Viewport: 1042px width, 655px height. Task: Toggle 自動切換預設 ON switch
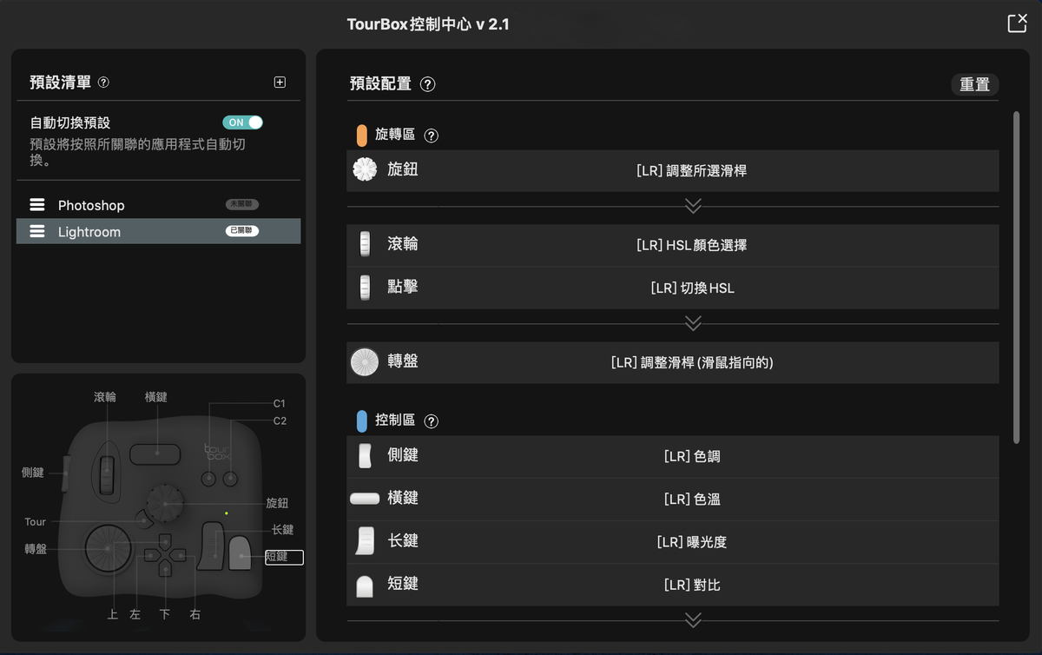242,122
